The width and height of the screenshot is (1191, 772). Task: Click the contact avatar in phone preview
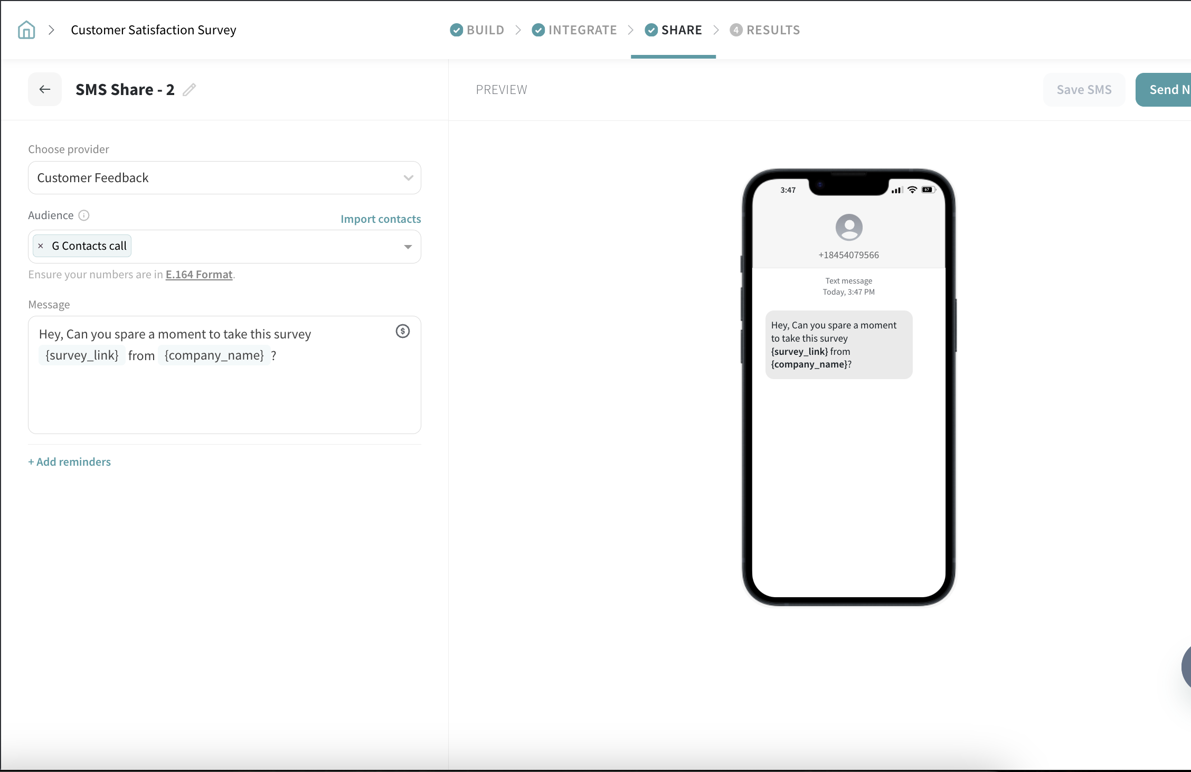849,228
